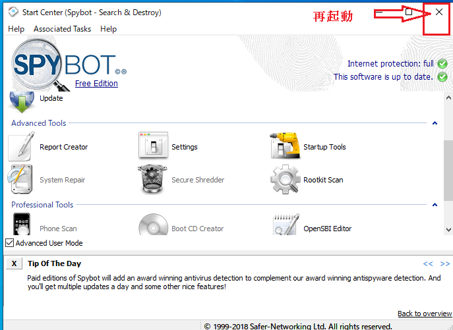Click the copyright Safer-Networking status text
The width and height of the screenshot is (453, 330).
point(298,327)
